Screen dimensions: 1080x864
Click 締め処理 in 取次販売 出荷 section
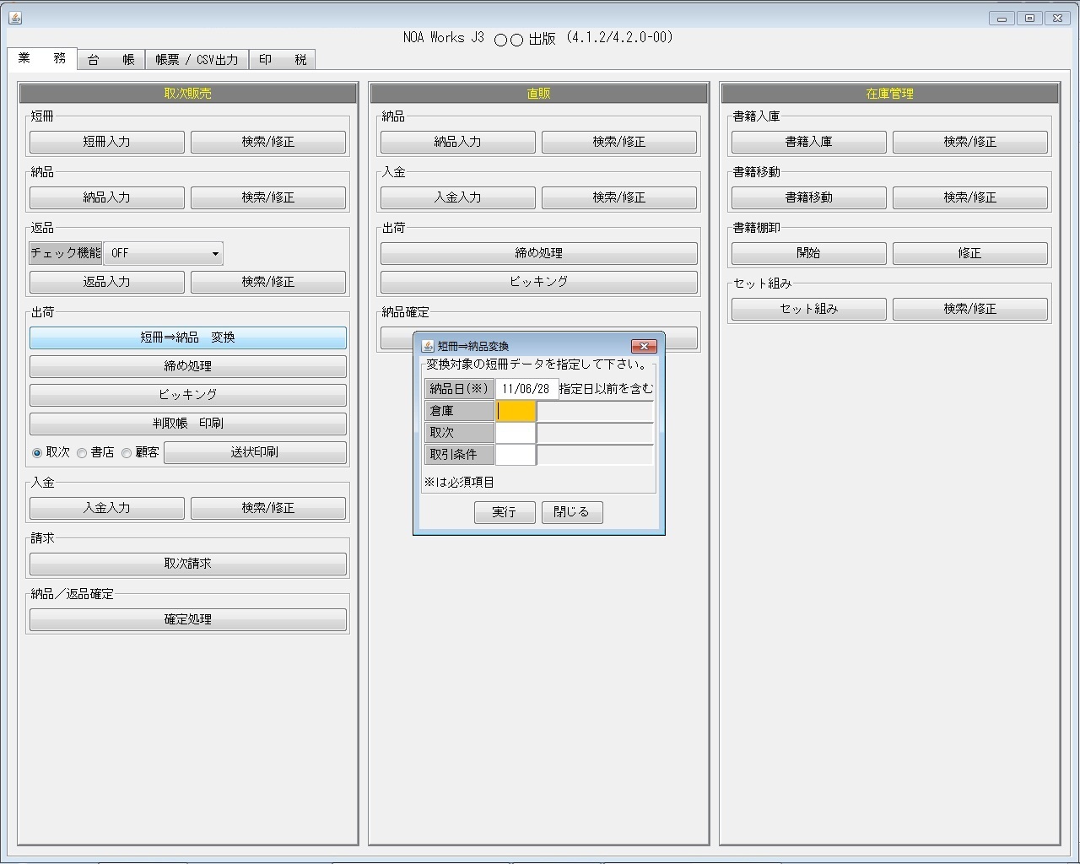pyautogui.click(x=188, y=366)
